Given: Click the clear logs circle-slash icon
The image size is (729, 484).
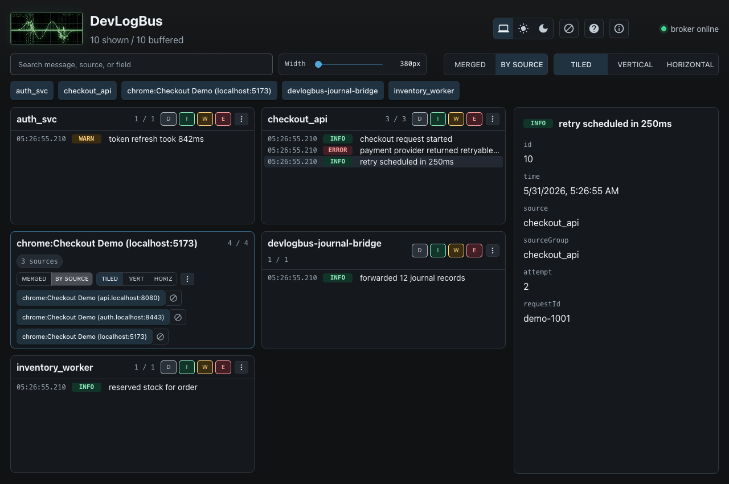Looking at the screenshot, I should (x=569, y=28).
